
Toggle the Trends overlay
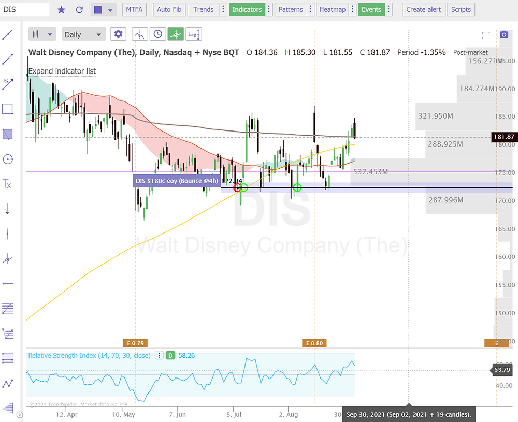tap(203, 9)
